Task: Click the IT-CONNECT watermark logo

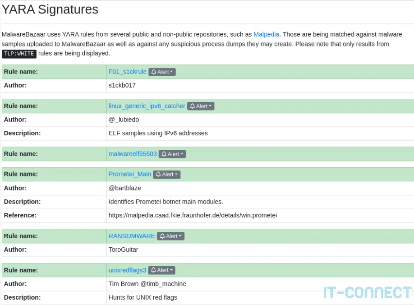Action: tap(367, 292)
